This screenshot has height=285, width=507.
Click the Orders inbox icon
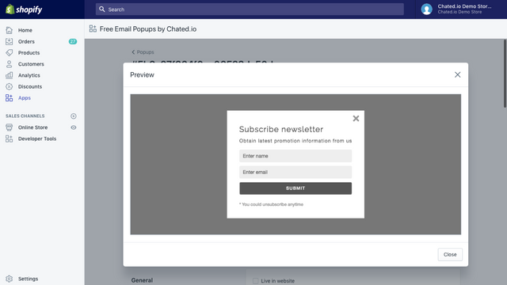[9, 41]
